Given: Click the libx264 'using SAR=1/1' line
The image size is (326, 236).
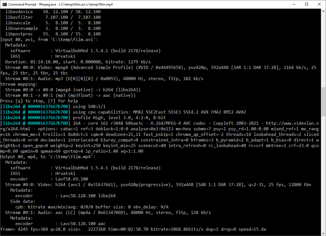Looking at the screenshot, I should [x=53, y=106].
